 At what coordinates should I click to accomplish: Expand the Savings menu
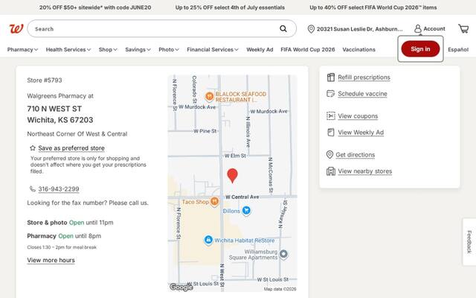pos(138,50)
